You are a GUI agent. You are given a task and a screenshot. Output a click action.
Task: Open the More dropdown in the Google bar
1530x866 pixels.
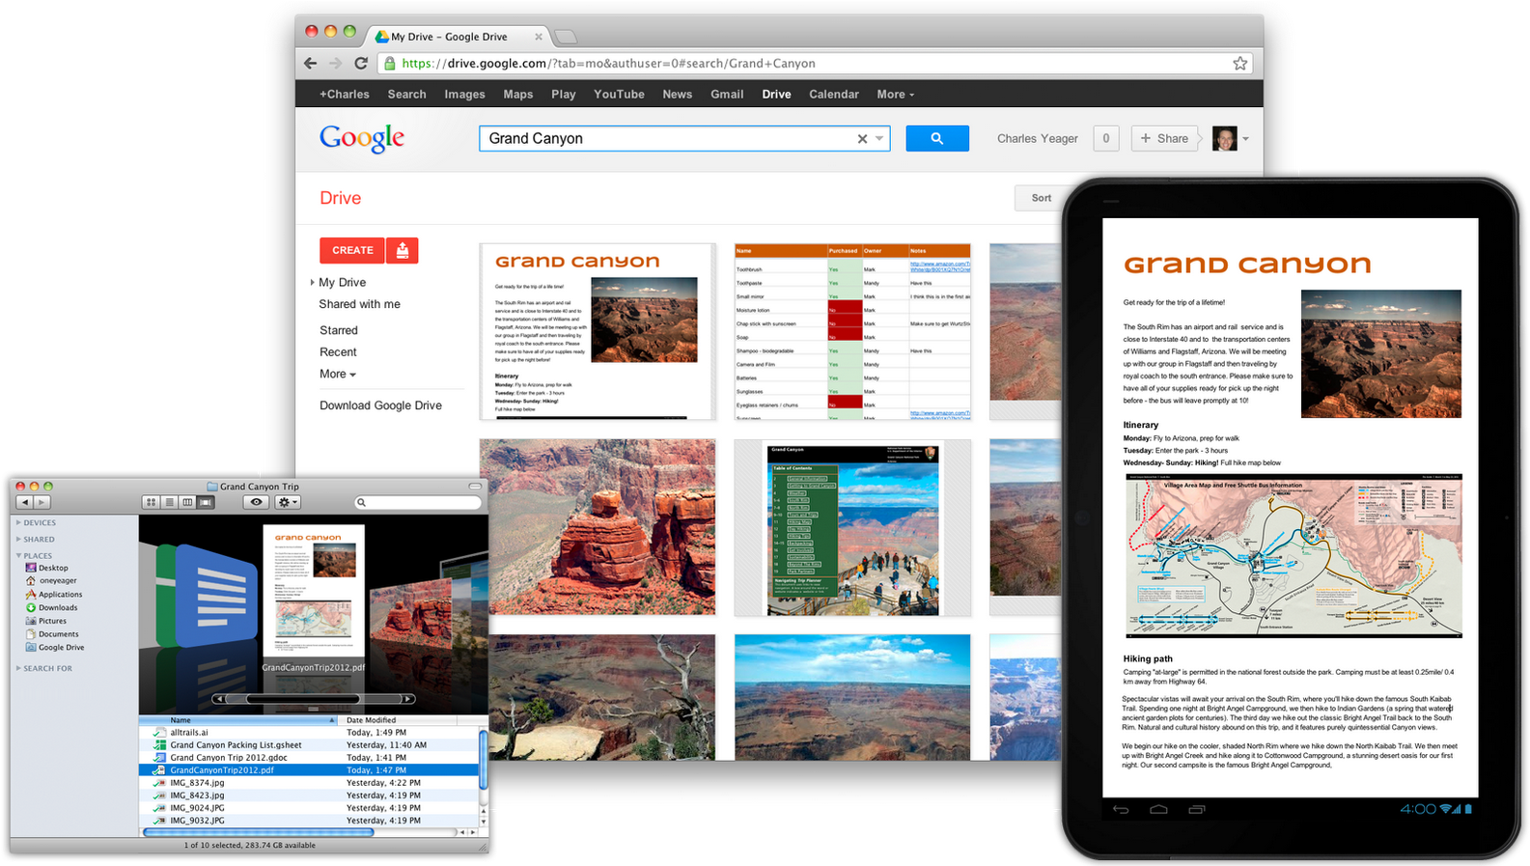coord(895,95)
